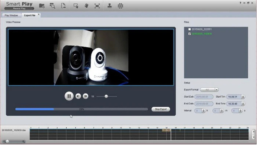Open settings with the gear icon
This screenshot has height=145, width=257.
click(120, 6)
